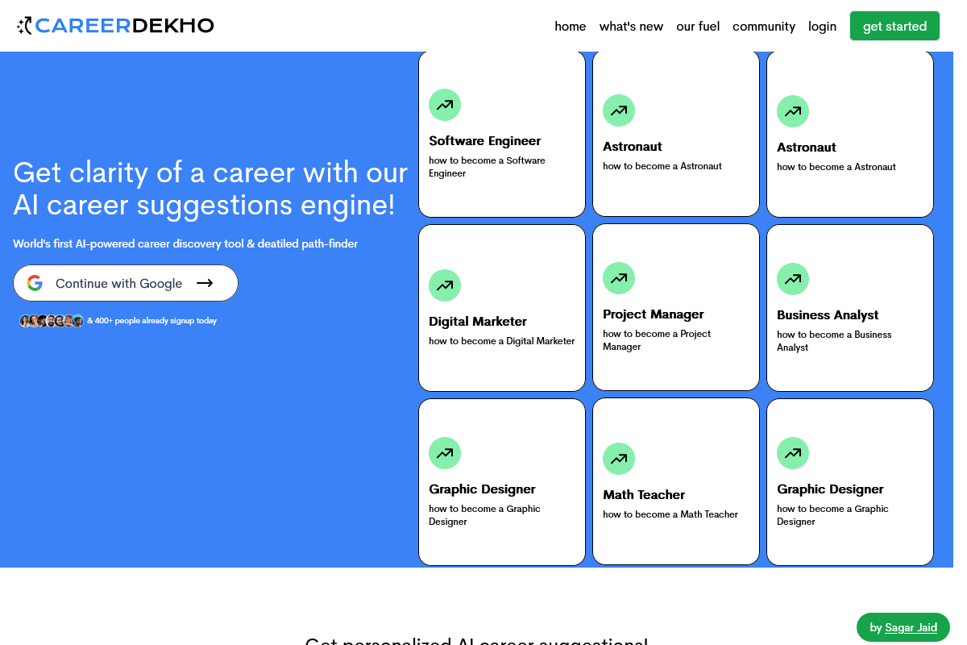The image size is (967, 645).
Task: Select the trending icon above Project Manager
Action: click(619, 278)
